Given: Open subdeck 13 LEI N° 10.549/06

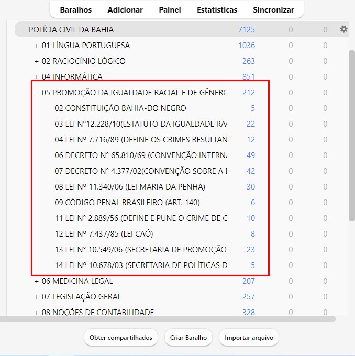Looking at the screenshot, I should point(141,249).
